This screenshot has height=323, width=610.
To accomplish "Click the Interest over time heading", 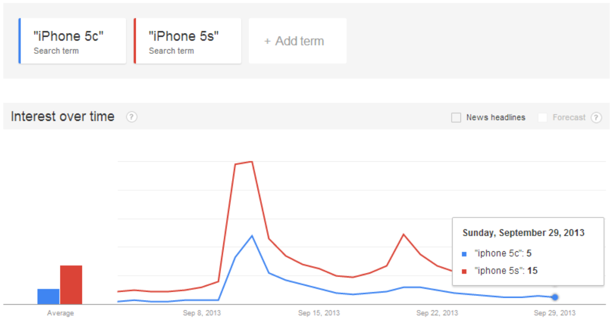I will tap(63, 117).
